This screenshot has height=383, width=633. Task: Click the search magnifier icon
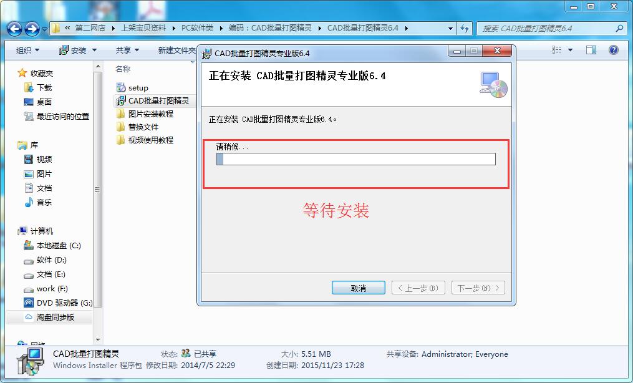coord(619,28)
